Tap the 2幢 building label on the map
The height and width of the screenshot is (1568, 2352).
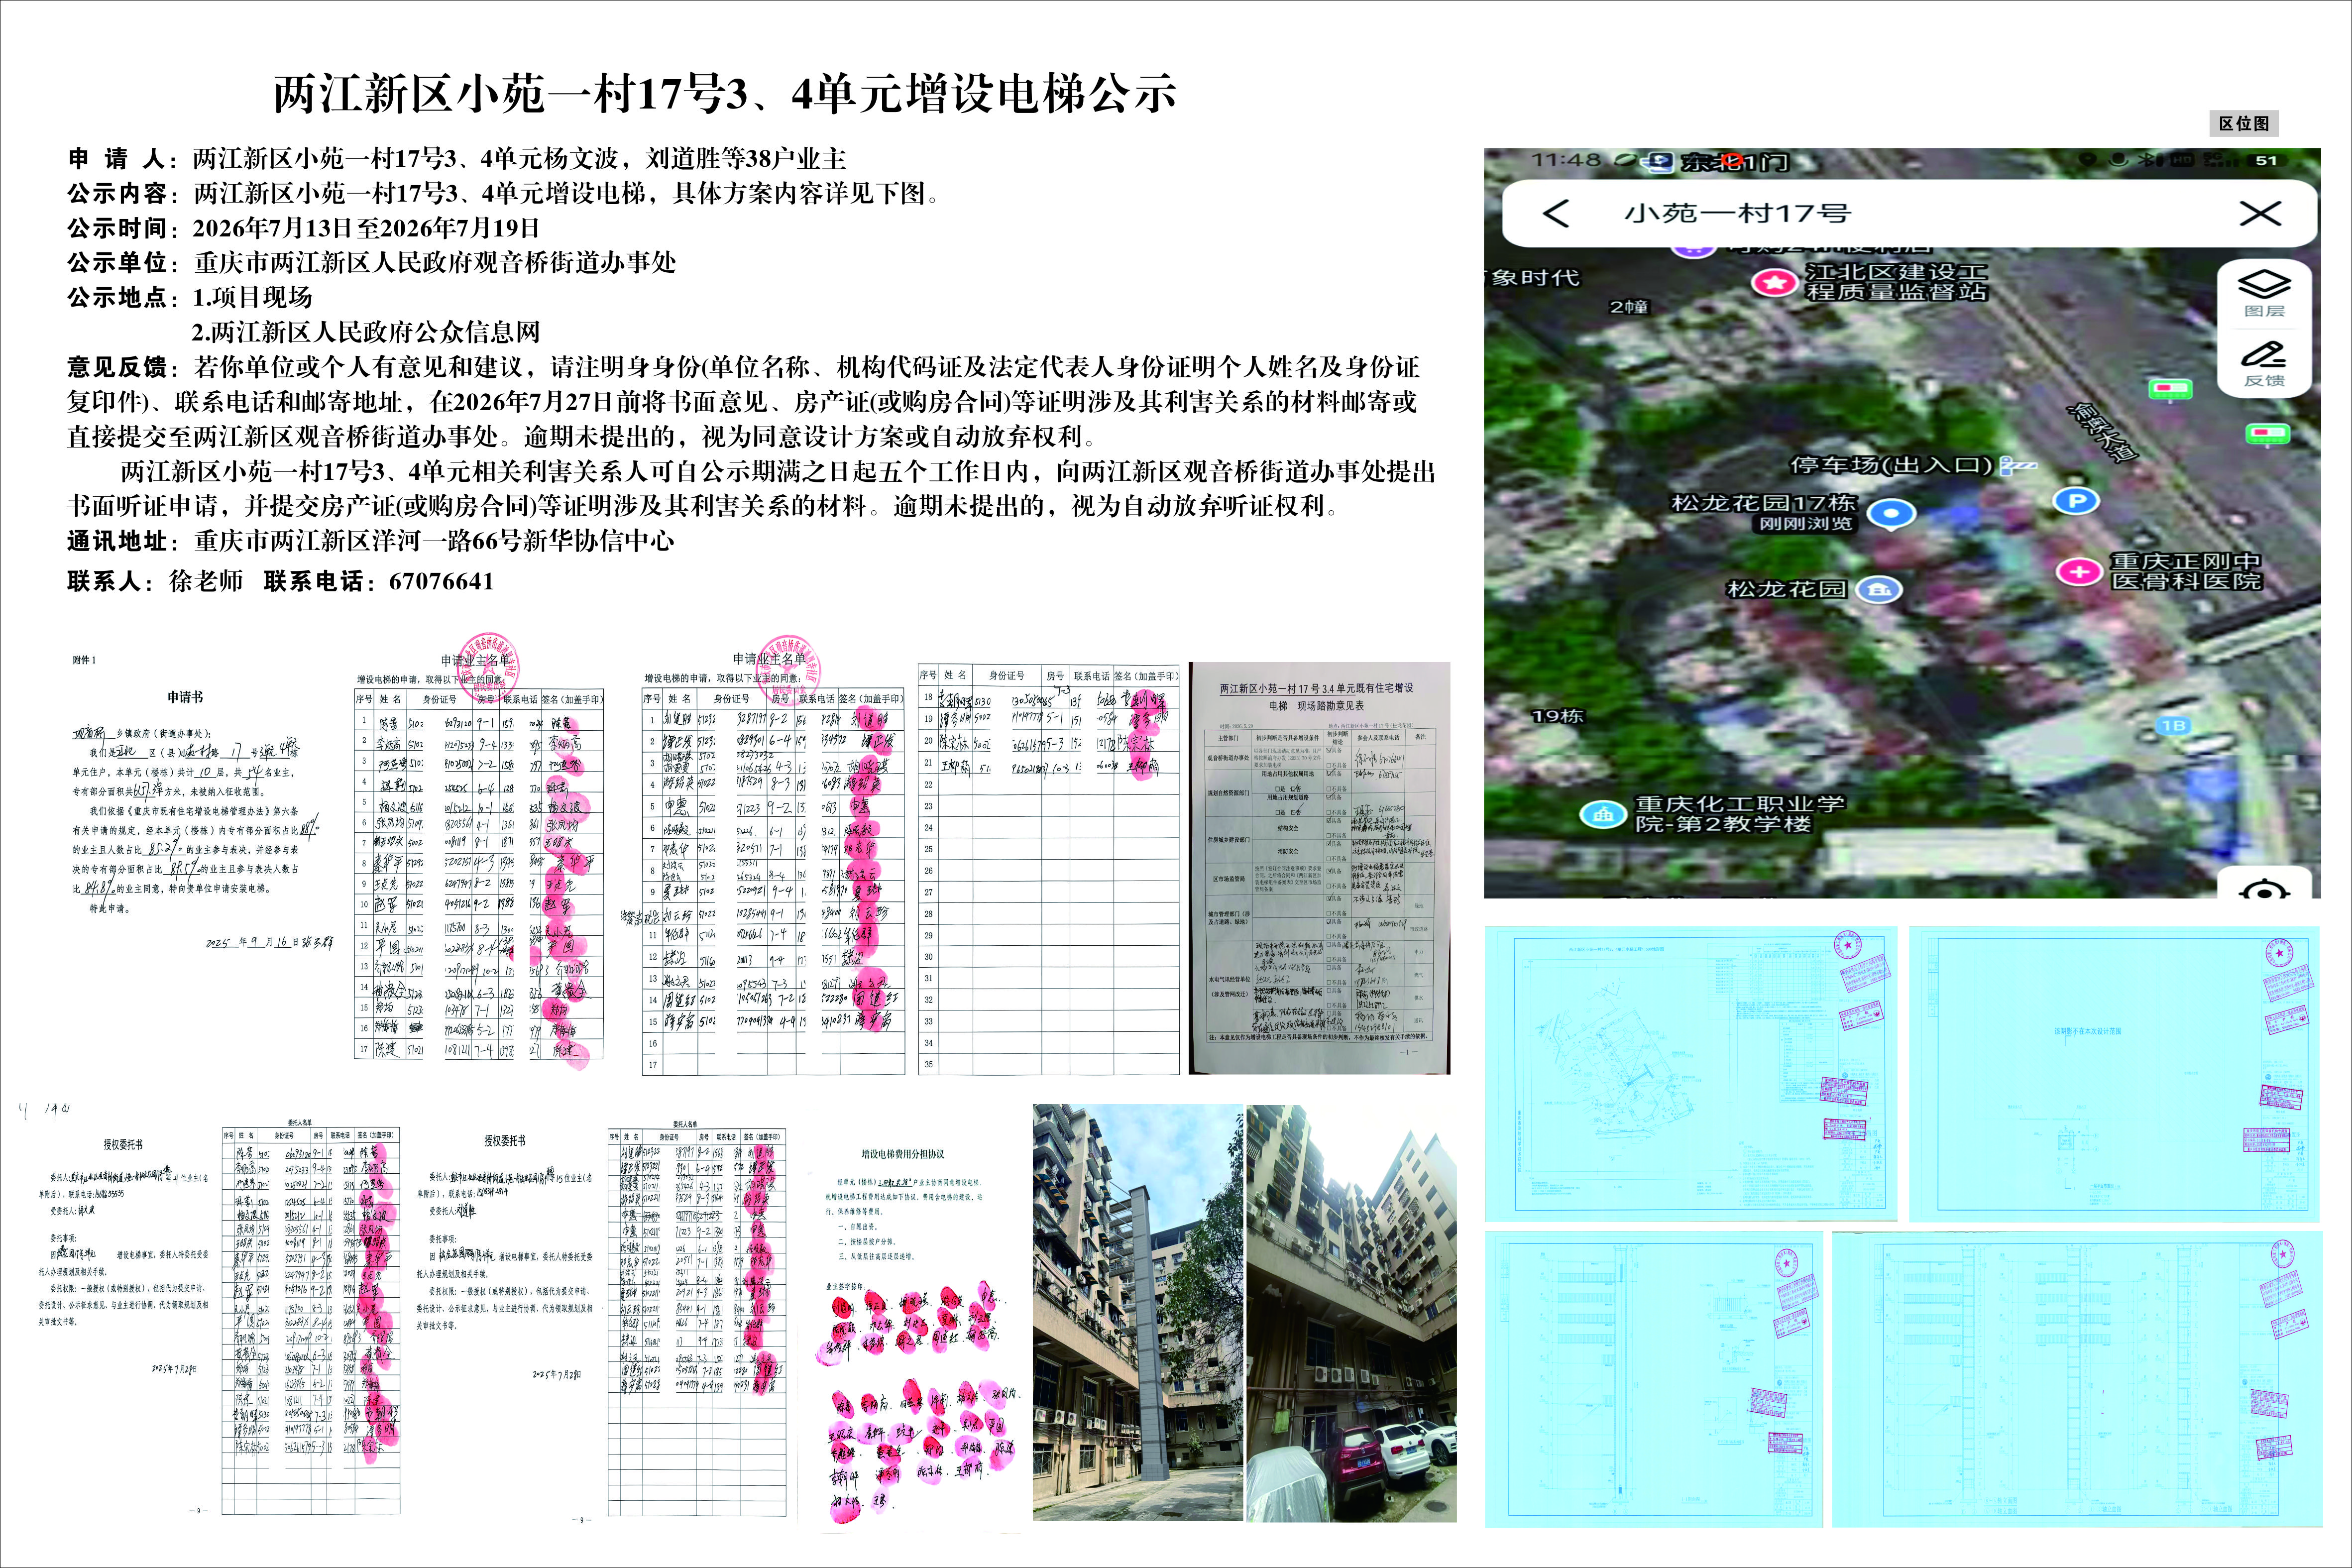pyautogui.click(x=1629, y=307)
